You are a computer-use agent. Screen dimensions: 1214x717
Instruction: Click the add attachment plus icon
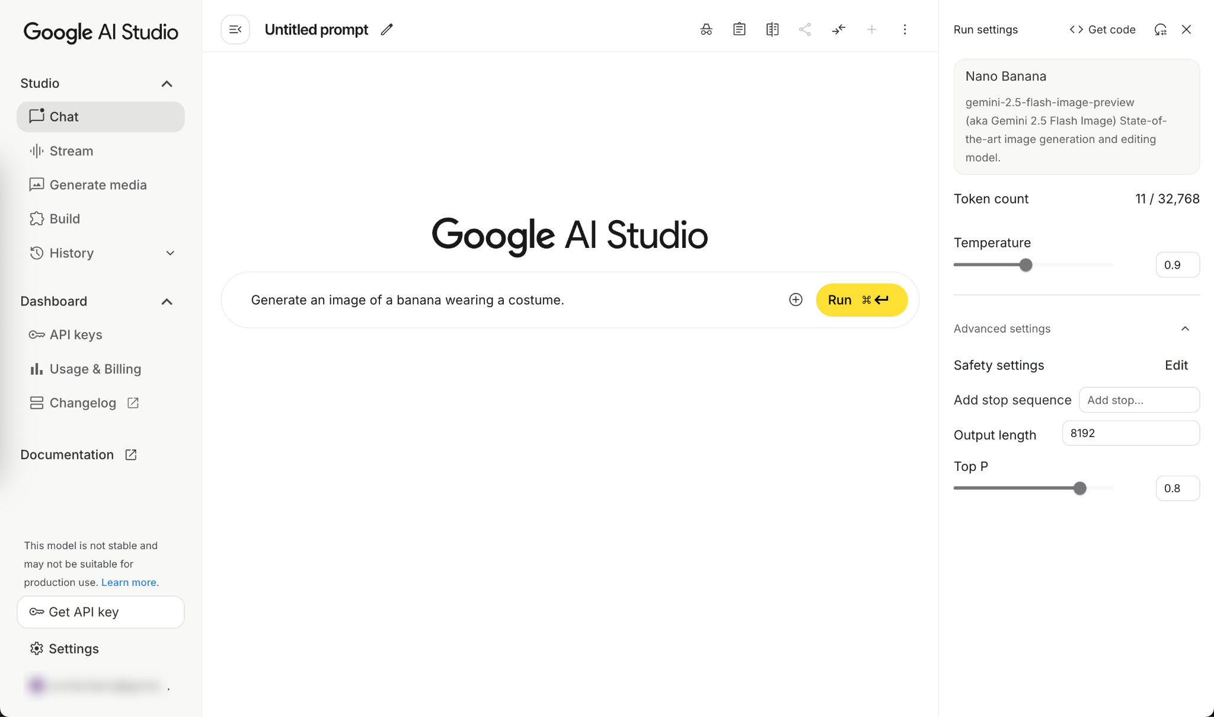pyautogui.click(x=796, y=300)
